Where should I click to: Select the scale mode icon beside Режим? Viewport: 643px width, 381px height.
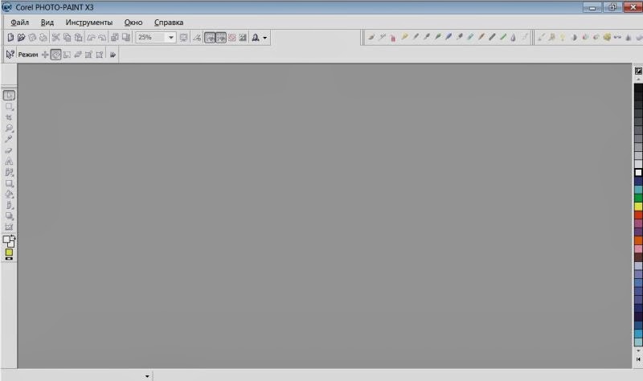(67, 55)
